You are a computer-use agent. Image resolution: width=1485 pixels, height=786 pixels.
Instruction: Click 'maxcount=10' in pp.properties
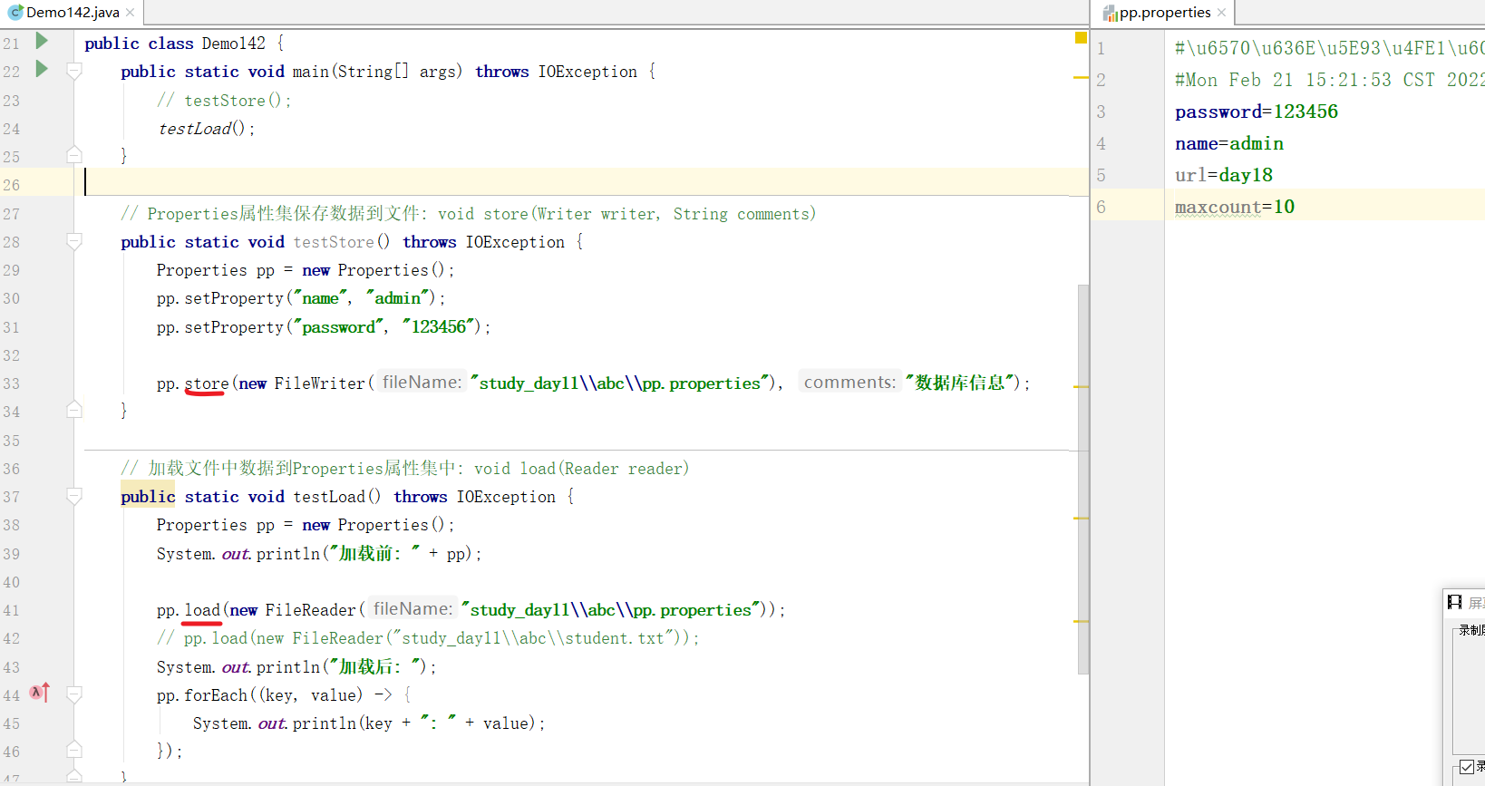pyautogui.click(x=1234, y=207)
